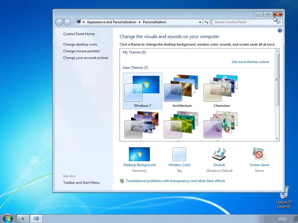298x223 pixels.
Task: Click the Aero troubleshooting shield icon
Action: [x=122, y=181]
